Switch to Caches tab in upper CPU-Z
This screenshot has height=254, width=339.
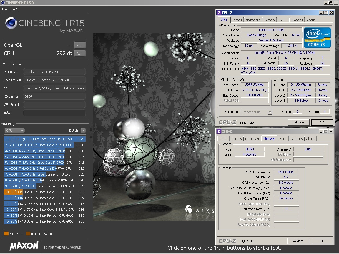tap(237, 20)
